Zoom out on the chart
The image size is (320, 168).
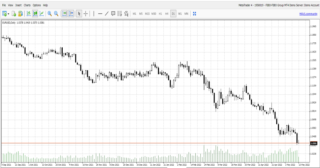(56, 14)
